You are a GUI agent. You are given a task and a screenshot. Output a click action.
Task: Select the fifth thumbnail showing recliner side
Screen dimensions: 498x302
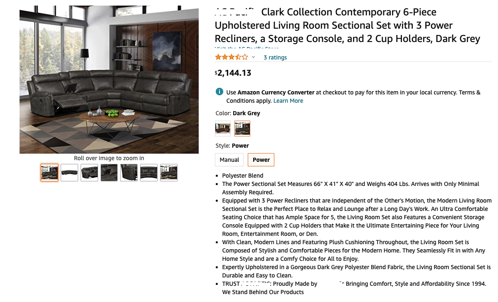pyautogui.click(x=129, y=172)
